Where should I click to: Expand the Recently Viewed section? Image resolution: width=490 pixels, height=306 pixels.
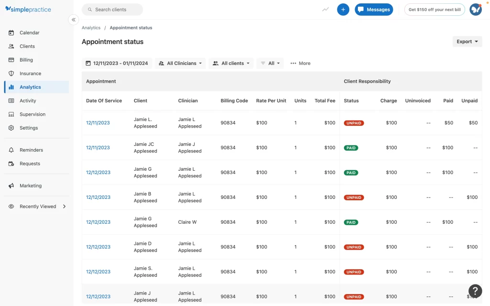pos(64,207)
